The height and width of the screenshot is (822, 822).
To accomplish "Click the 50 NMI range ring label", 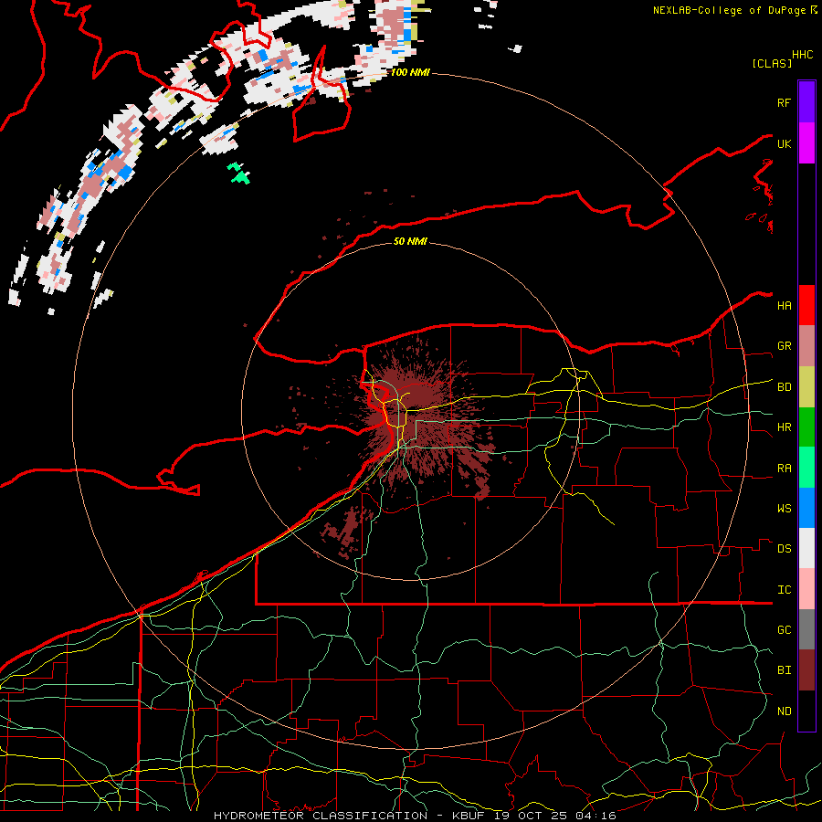I will (x=410, y=241).
